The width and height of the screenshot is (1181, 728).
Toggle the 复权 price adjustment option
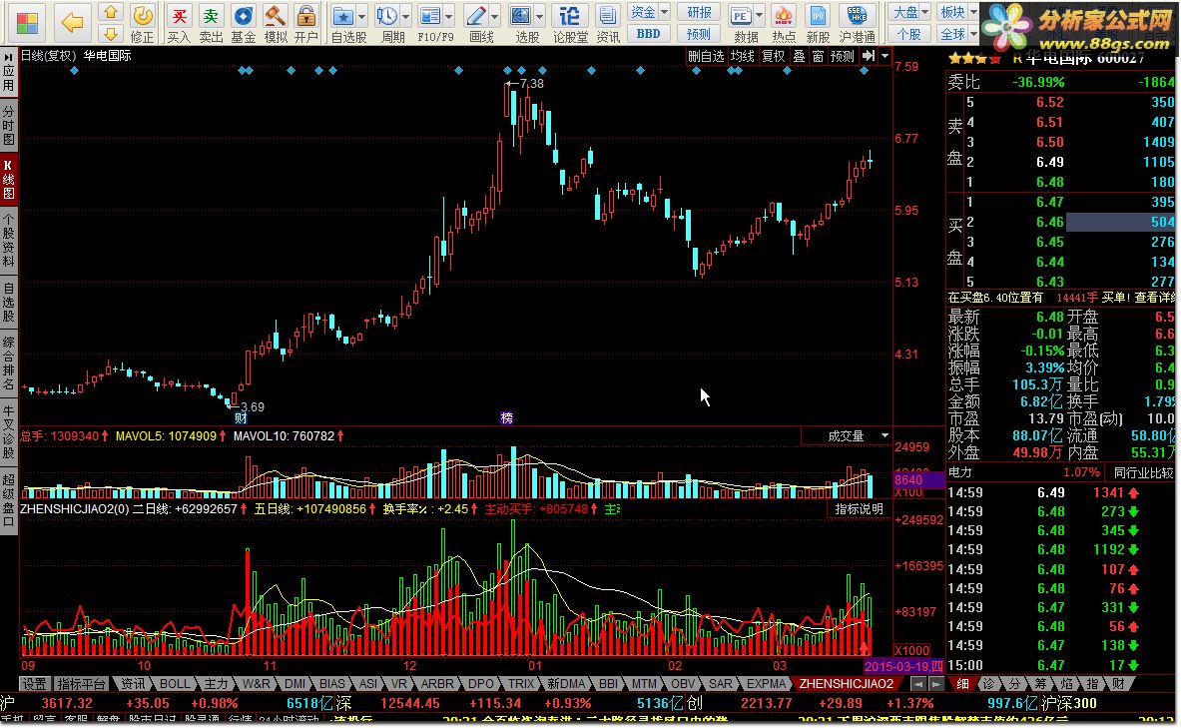(773, 56)
